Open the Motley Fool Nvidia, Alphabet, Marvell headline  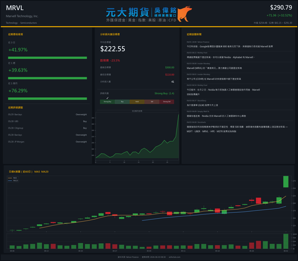221,57
